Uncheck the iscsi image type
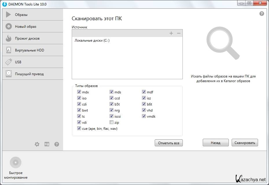This screenshot has height=185, width=269. [x=111, y=116]
